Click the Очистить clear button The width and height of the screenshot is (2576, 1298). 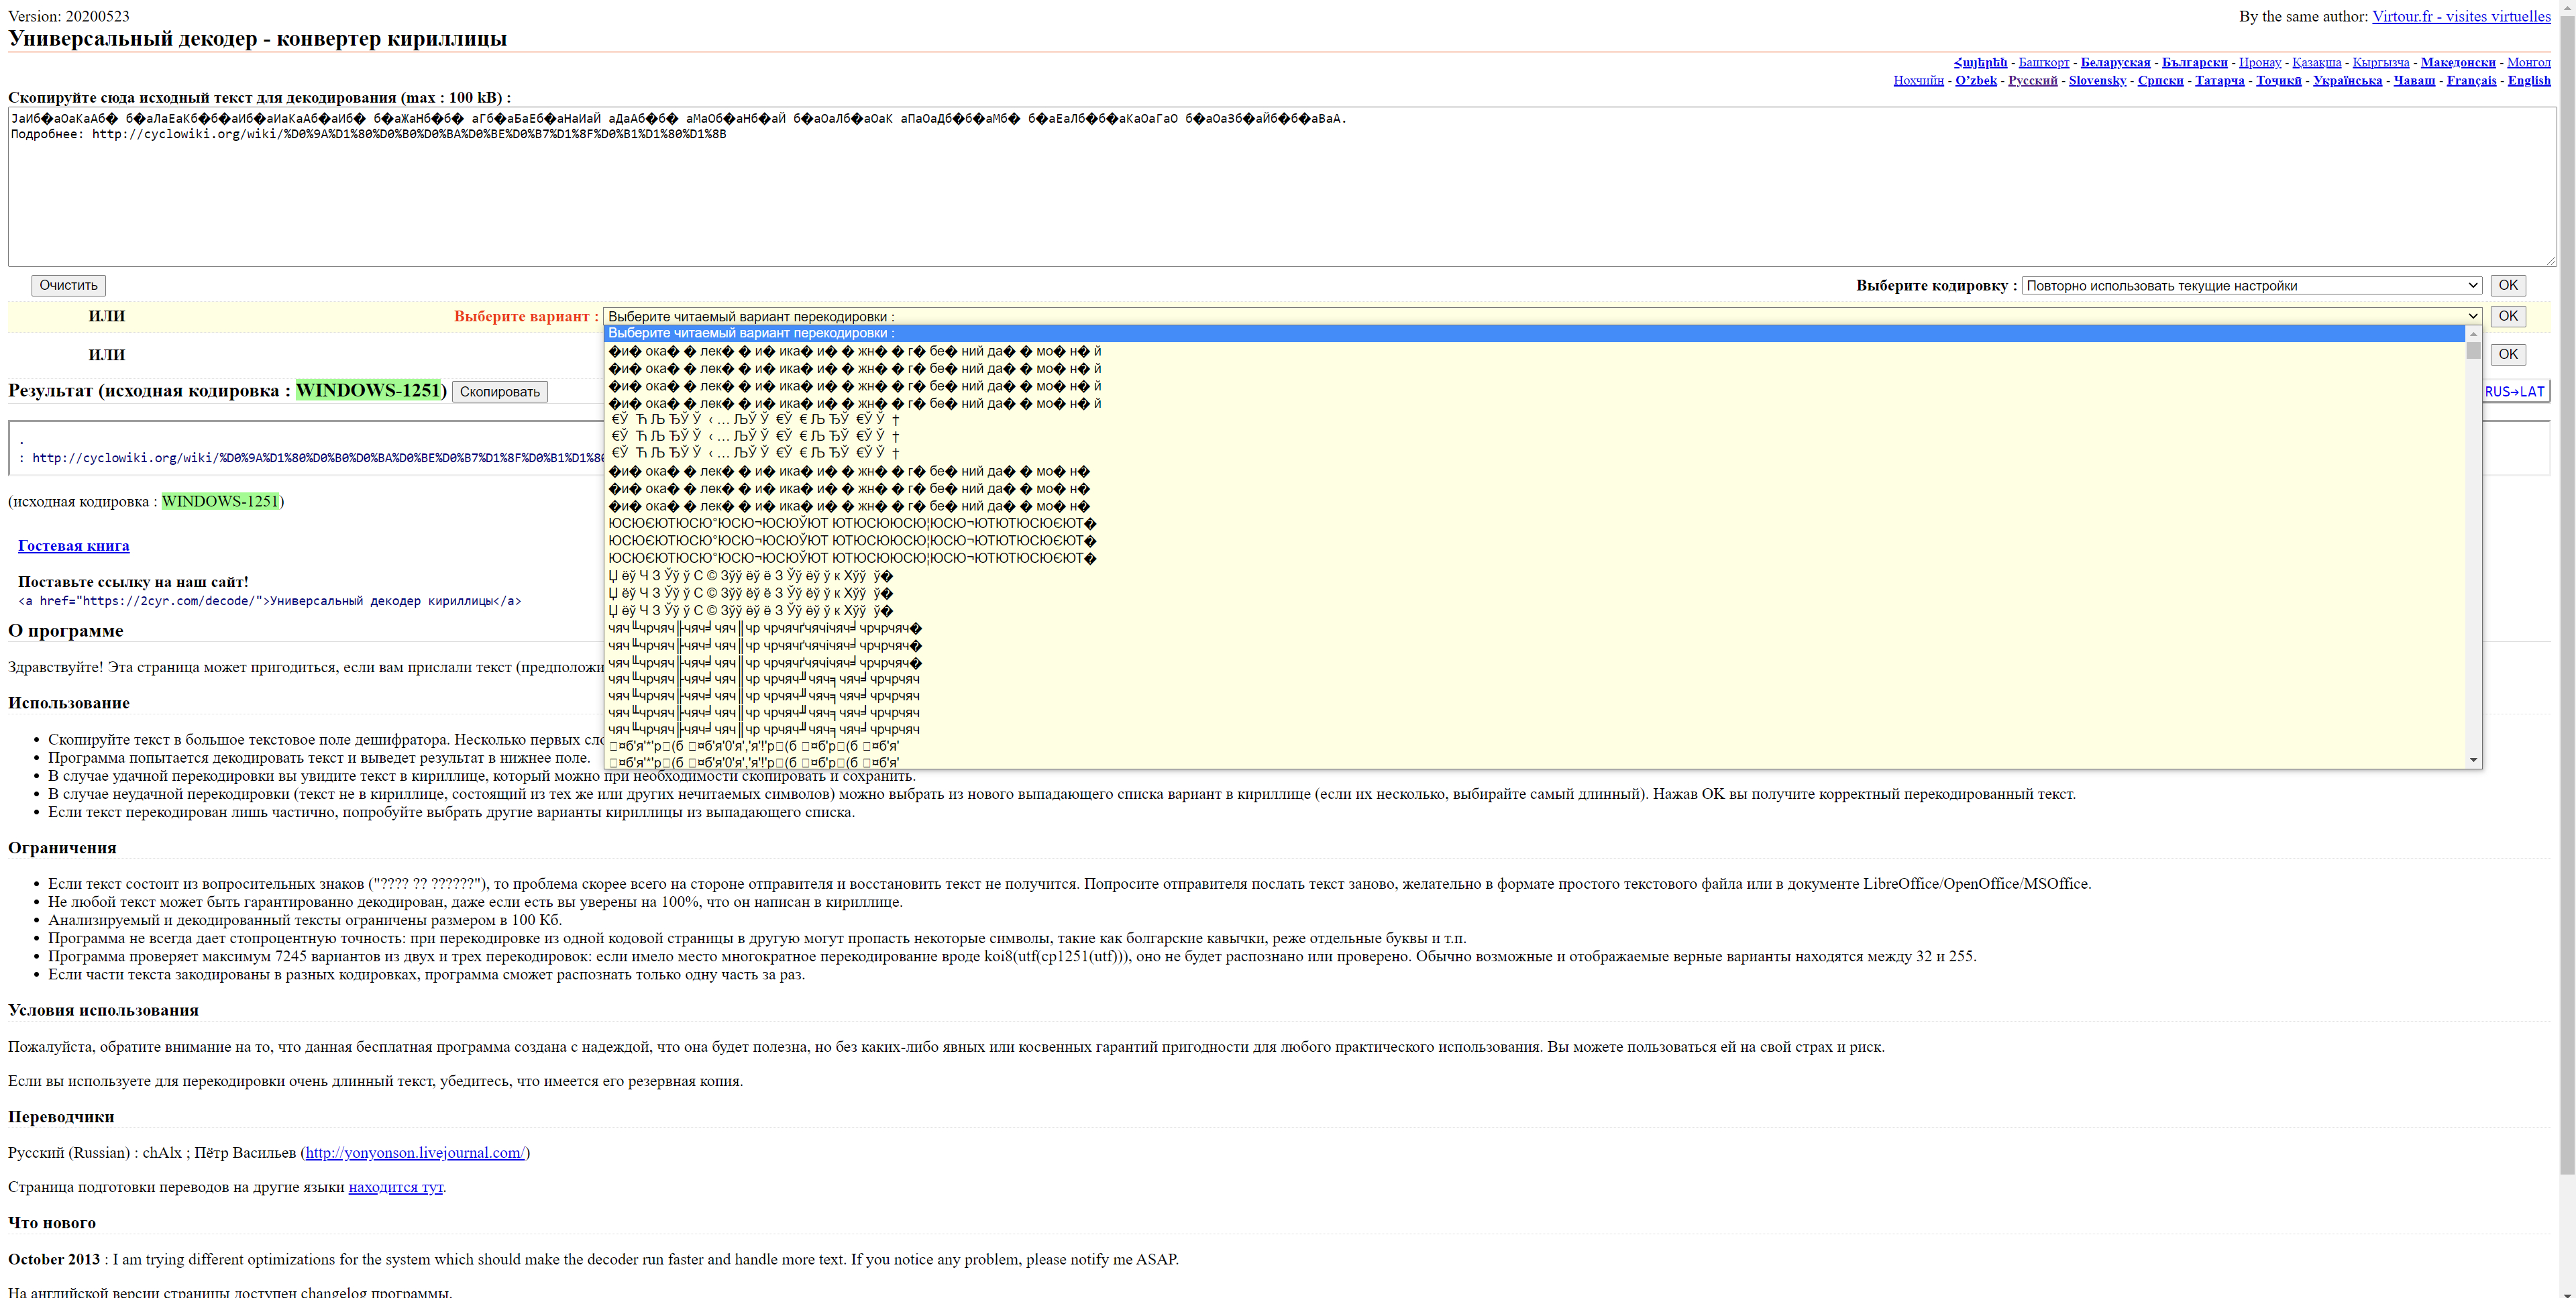pyautogui.click(x=68, y=285)
